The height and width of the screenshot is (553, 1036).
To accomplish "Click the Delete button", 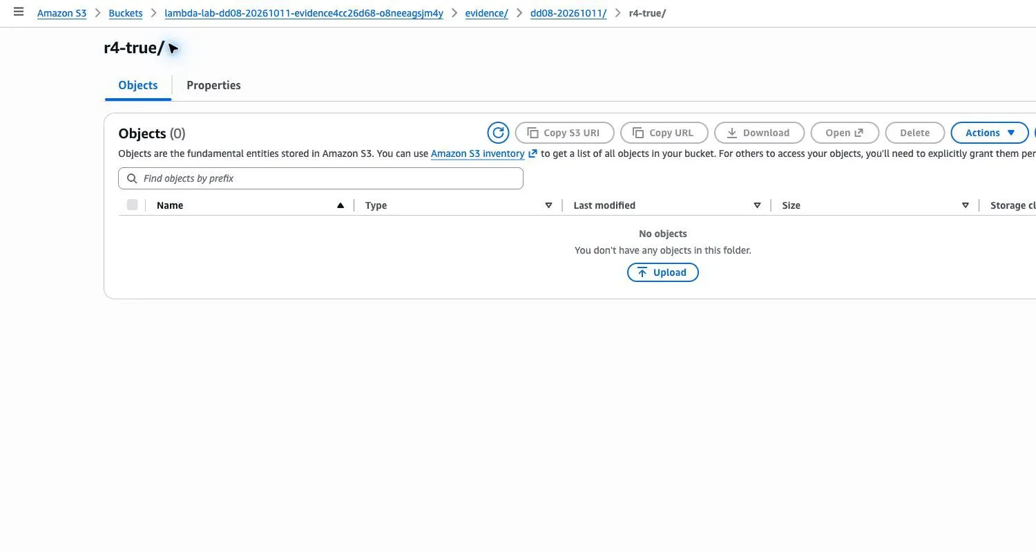I will tap(914, 133).
